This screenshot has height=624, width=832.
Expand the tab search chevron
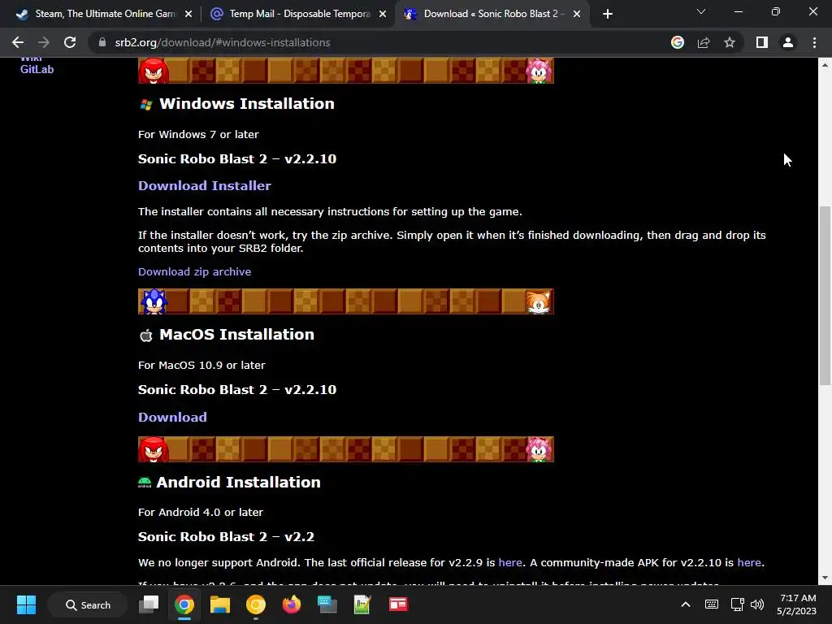click(x=701, y=11)
